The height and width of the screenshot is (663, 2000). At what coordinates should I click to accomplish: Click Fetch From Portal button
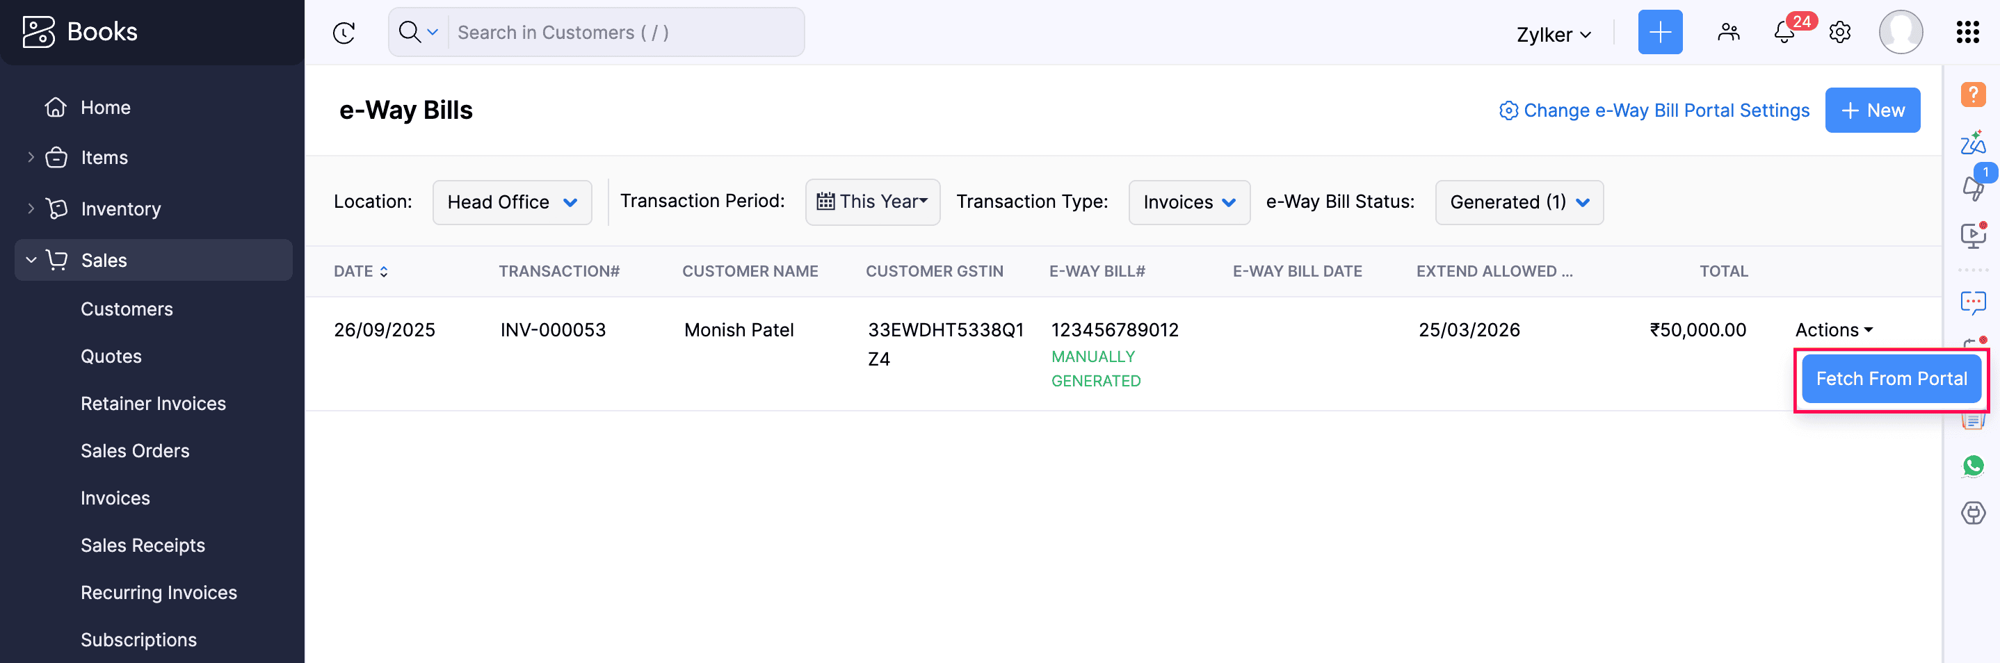1891,379
